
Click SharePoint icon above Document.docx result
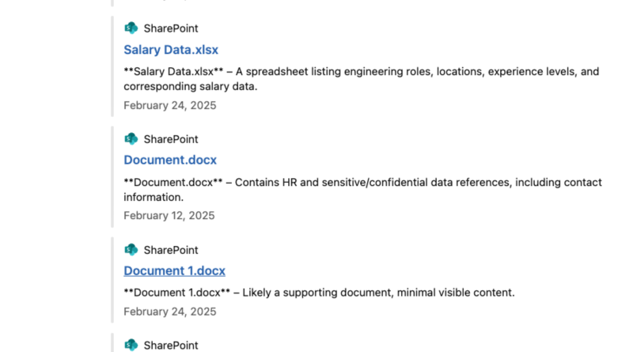131,139
